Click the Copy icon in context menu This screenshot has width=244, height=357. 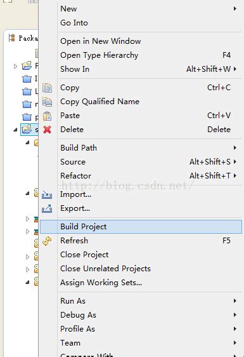(x=47, y=88)
